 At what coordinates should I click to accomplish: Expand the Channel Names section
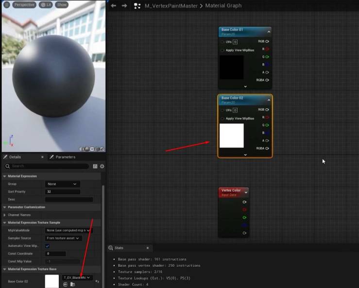[x=4, y=215]
